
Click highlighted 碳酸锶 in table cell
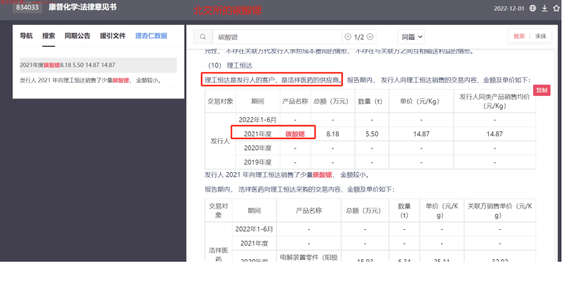pos(295,133)
